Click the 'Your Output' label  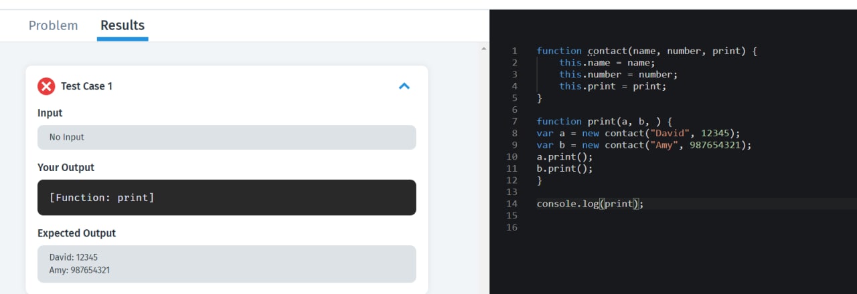(x=66, y=168)
